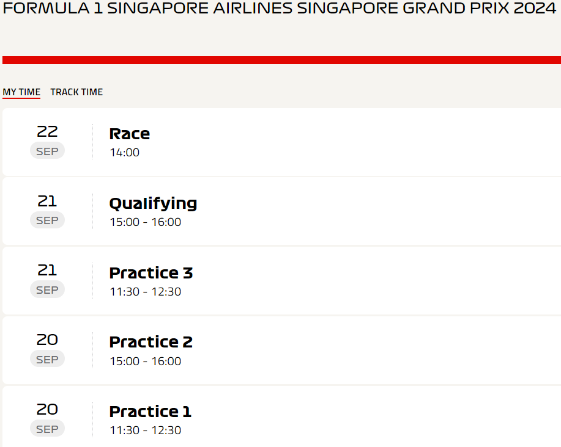Viewport: 561px width, 447px height.
Task: Click the Race start time 14:00
Action: (125, 153)
